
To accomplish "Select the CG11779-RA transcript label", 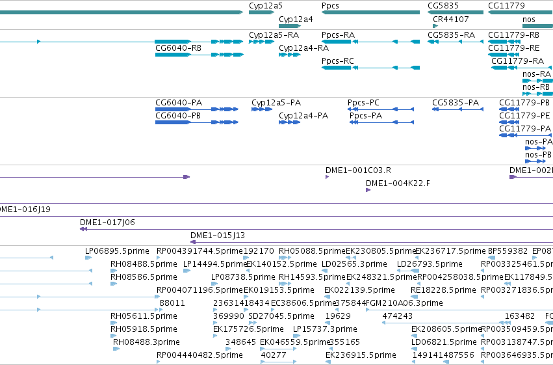I will pos(517,61).
